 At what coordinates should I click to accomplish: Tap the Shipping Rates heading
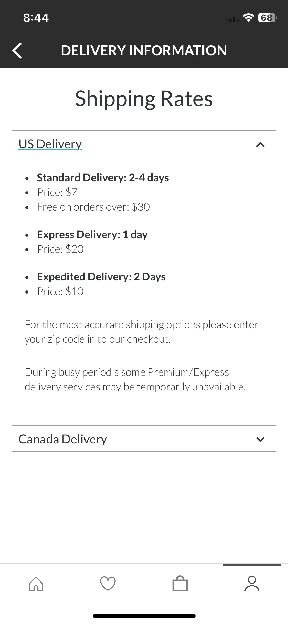[144, 99]
